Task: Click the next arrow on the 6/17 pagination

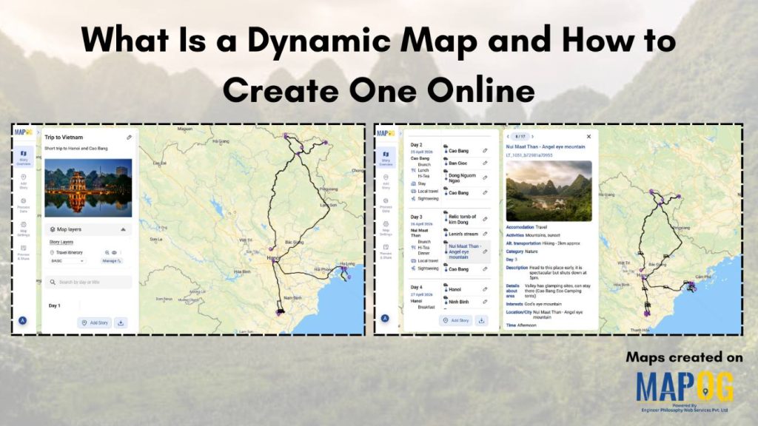Action: pyautogui.click(x=533, y=137)
